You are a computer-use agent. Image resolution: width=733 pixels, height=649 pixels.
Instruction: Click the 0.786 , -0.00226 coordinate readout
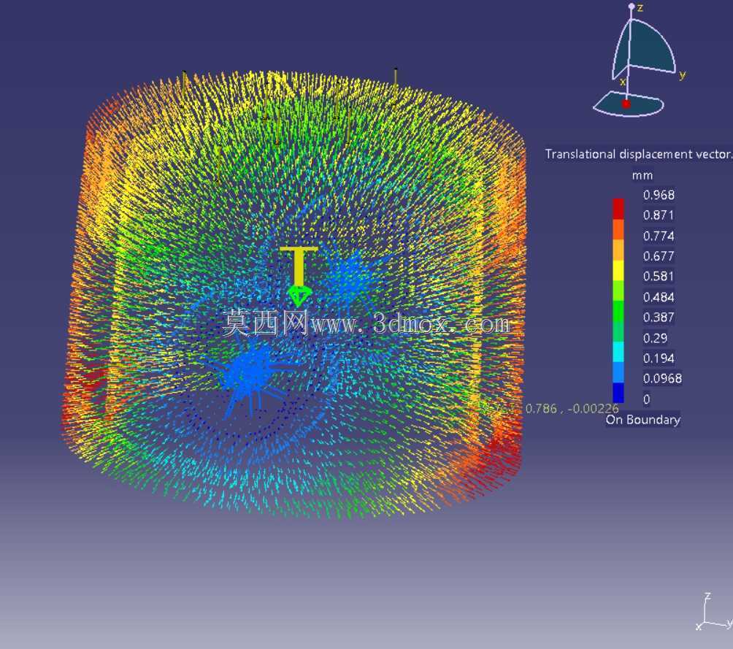click(572, 409)
